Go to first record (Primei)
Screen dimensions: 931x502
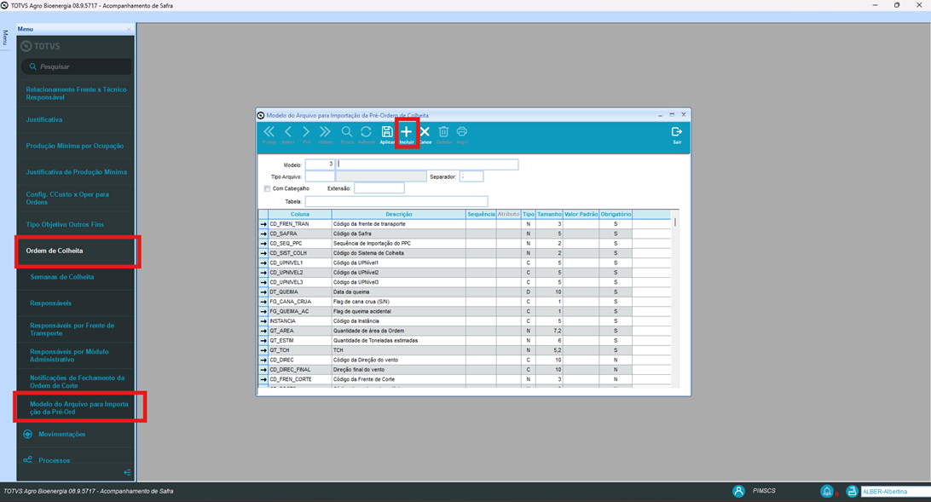click(x=269, y=135)
